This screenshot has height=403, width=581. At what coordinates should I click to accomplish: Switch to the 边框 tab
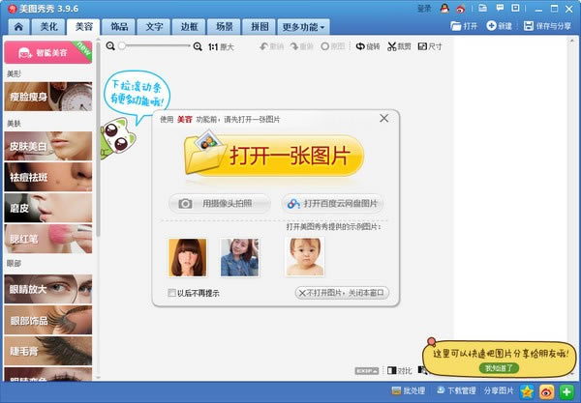(192, 27)
